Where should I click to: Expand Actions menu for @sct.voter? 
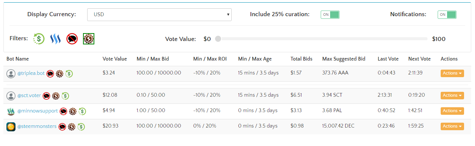pyautogui.click(x=452, y=96)
